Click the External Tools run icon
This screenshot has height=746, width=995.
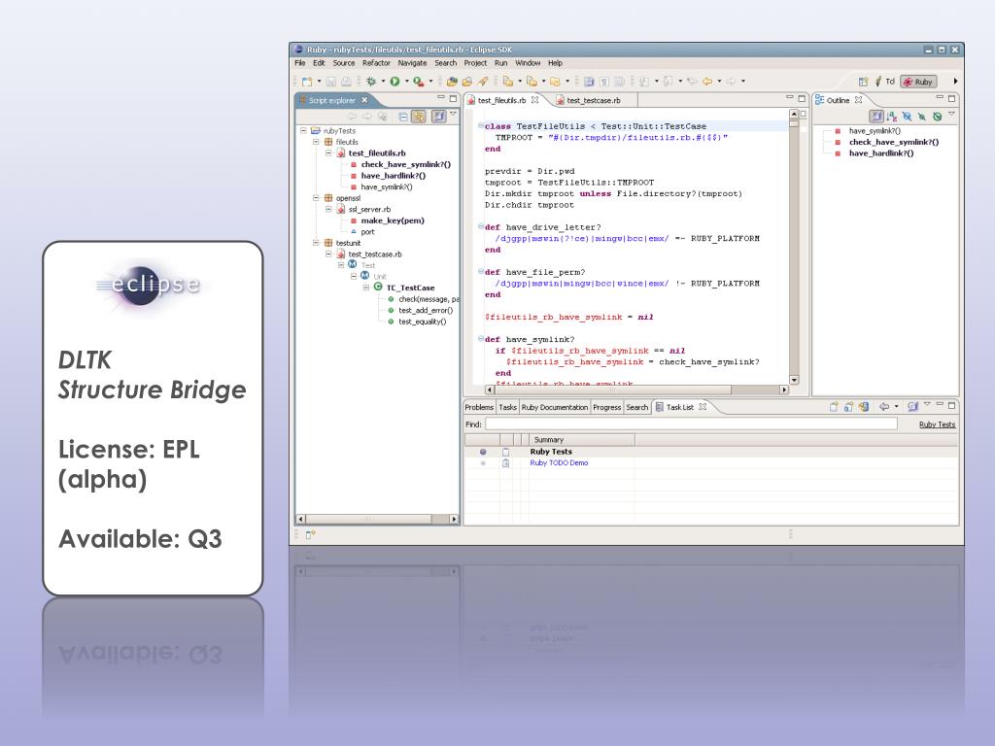coord(418,82)
